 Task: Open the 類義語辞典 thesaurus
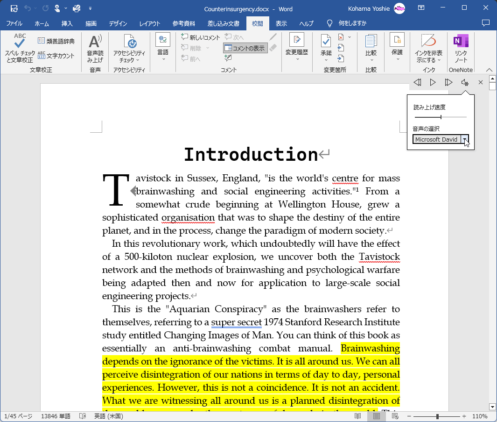pos(56,41)
